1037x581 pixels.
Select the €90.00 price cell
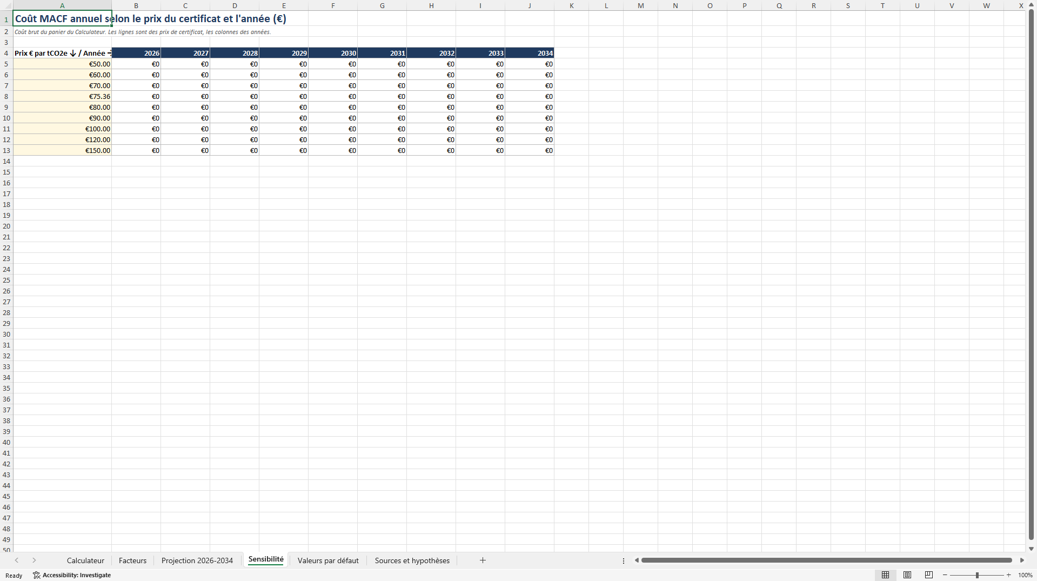click(62, 118)
